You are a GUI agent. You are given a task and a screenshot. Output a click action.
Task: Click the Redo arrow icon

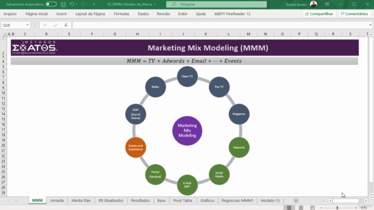pos(83,4)
